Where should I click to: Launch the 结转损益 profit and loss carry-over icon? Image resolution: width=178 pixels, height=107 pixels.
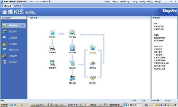93,63
